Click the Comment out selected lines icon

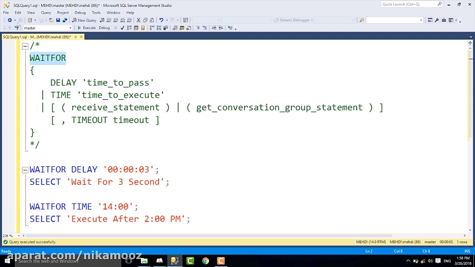(x=198, y=28)
